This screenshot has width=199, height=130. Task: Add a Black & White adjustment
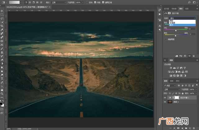176,72
